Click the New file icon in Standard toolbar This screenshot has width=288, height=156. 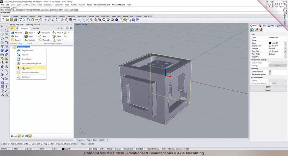(3, 19)
